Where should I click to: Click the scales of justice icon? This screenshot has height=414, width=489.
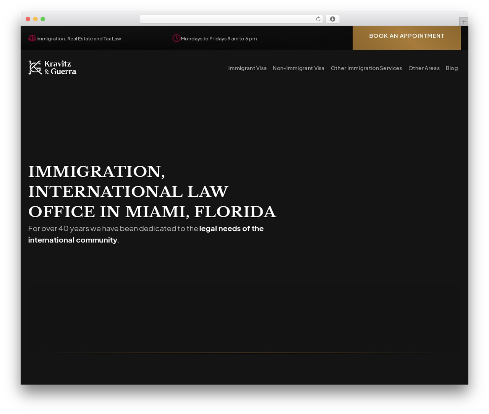tap(32, 38)
